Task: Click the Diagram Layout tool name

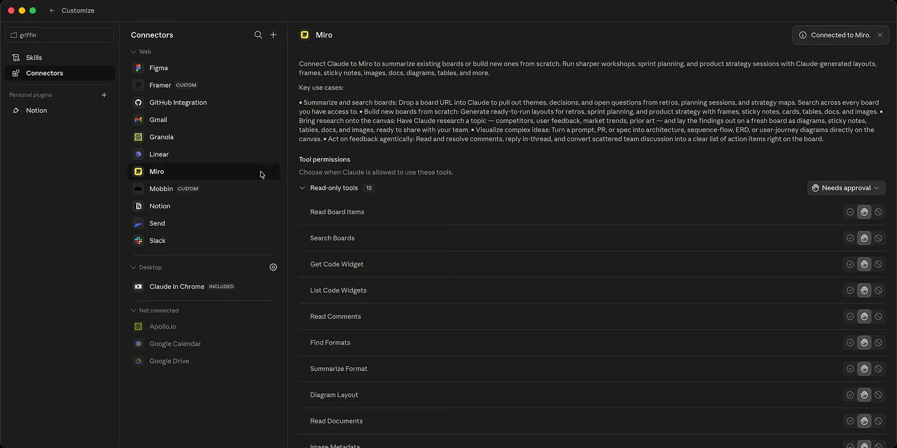Action: click(334, 395)
